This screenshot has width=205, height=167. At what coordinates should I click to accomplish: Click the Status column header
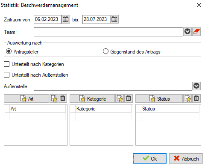[x=170, y=109]
